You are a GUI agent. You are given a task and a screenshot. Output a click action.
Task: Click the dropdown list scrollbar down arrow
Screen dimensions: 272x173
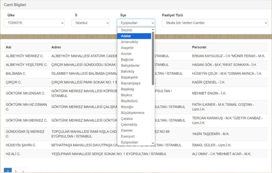[153, 143]
